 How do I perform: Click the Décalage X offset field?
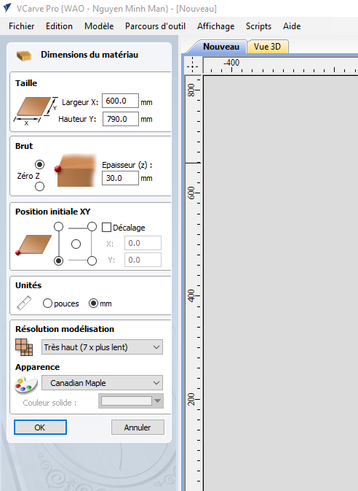[143, 243]
